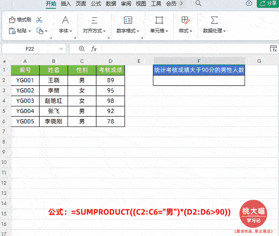Expand the Paste (粘贴) dropdown arrow

[x=30, y=31]
